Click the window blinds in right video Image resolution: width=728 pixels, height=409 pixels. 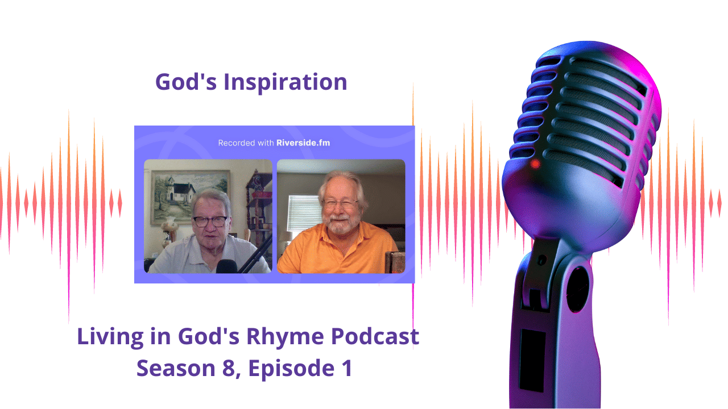tap(300, 214)
